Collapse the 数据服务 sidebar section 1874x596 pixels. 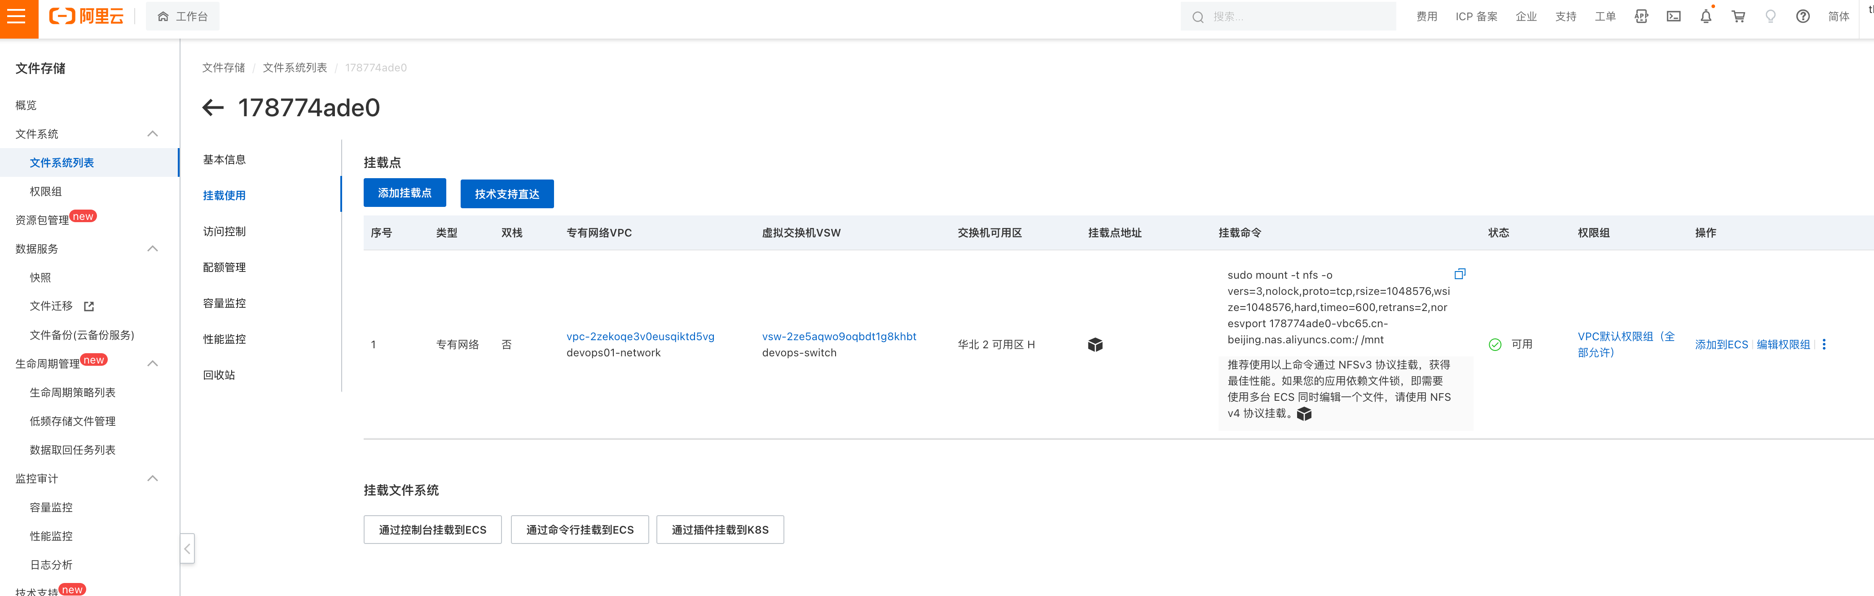152,249
